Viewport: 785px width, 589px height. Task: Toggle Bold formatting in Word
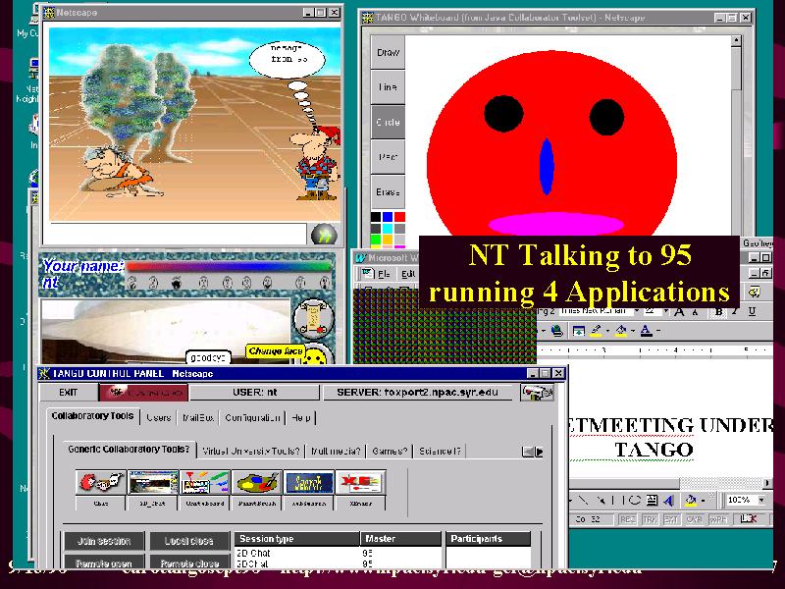pos(719,311)
